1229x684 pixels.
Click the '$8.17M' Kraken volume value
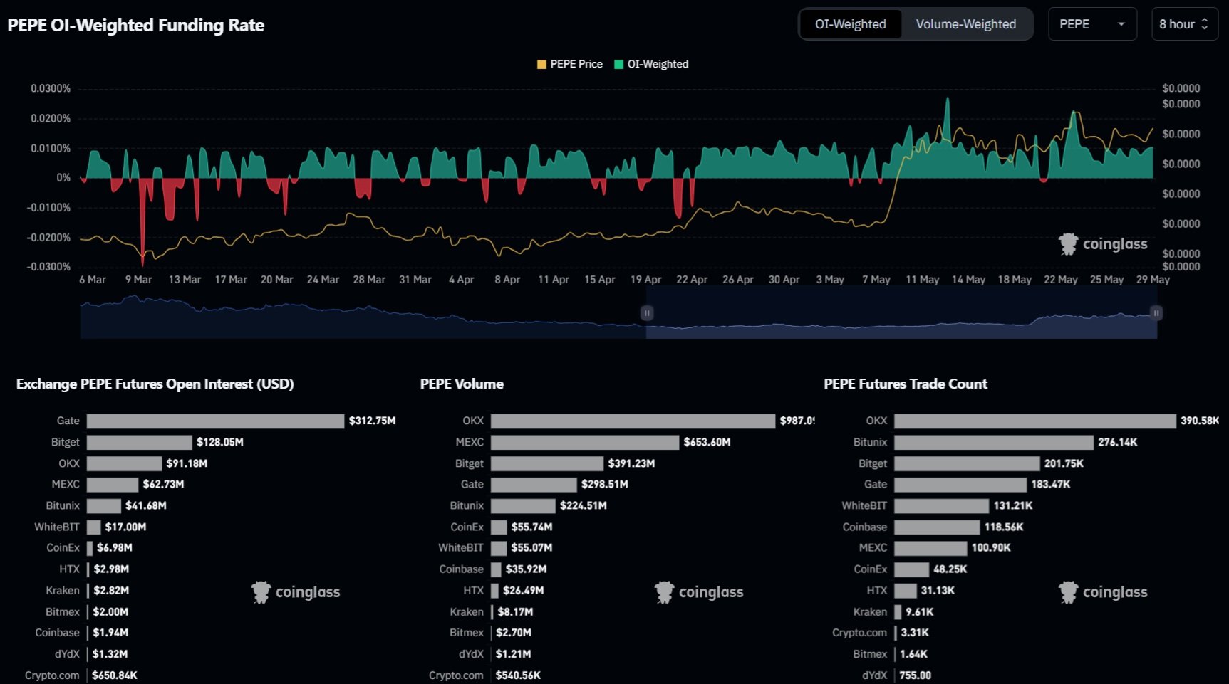click(x=515, y=611)
